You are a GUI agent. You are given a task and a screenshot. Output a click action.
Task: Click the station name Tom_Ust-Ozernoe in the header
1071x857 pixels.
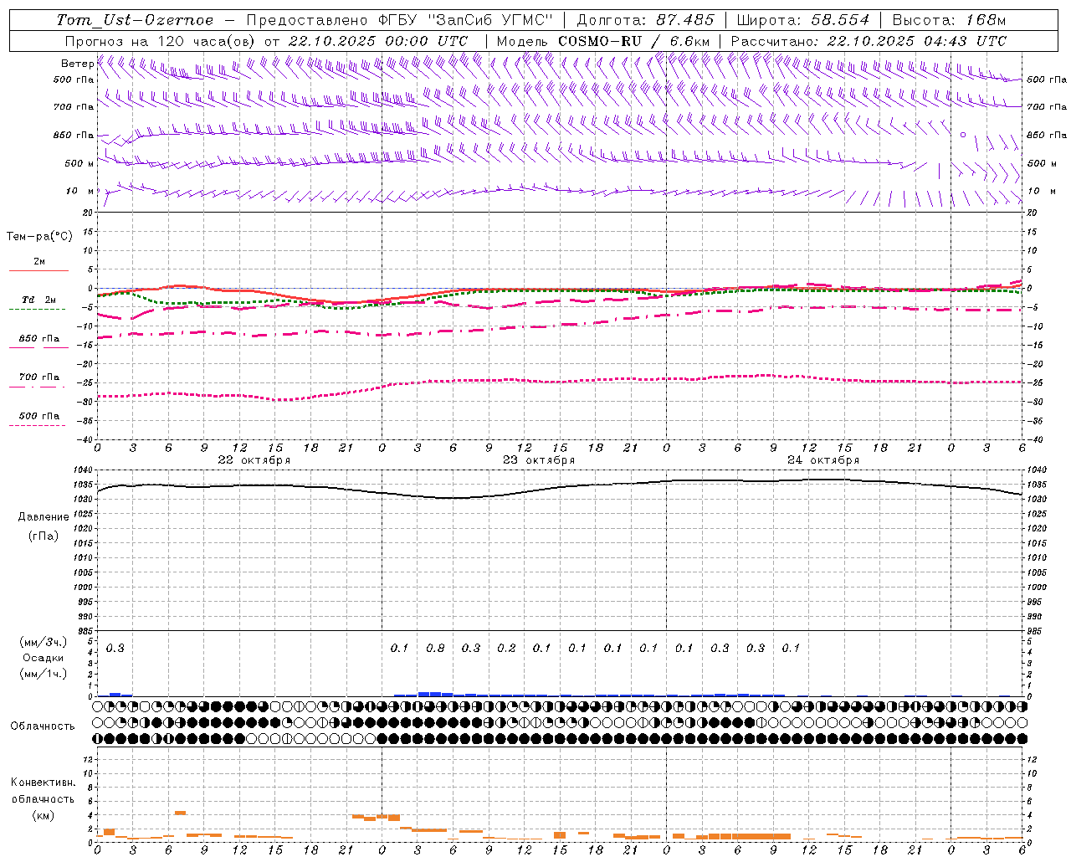click(x=135, y=20)
